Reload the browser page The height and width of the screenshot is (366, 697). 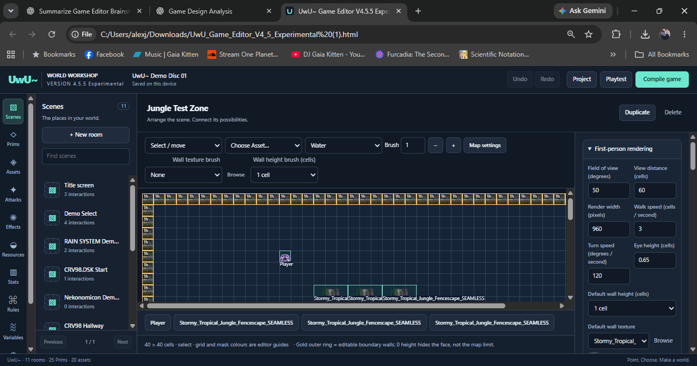pyautogui.click(x=52, y=34)
